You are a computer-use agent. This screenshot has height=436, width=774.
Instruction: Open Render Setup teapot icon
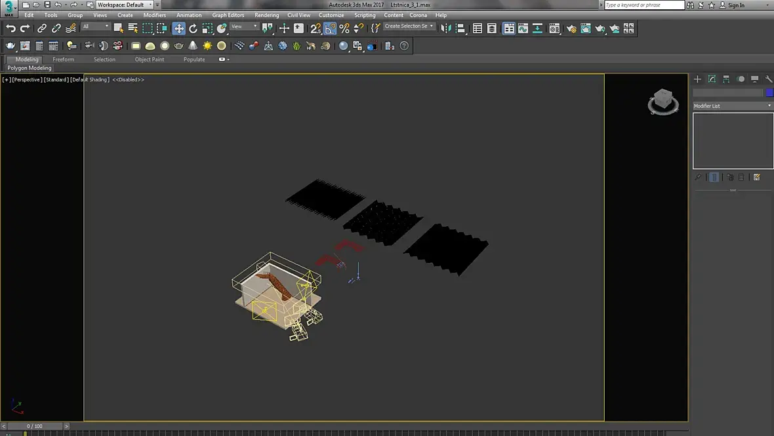click(x=571, y=28)
